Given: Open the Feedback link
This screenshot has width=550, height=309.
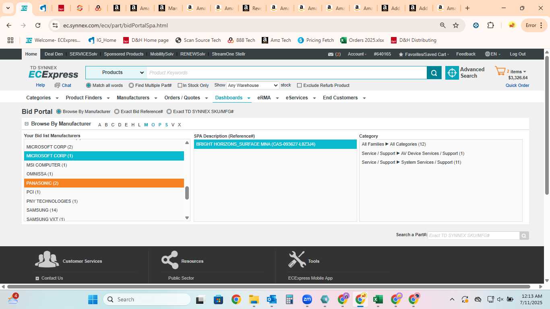Looking at the screenshot, I should (x=466, y=54).
